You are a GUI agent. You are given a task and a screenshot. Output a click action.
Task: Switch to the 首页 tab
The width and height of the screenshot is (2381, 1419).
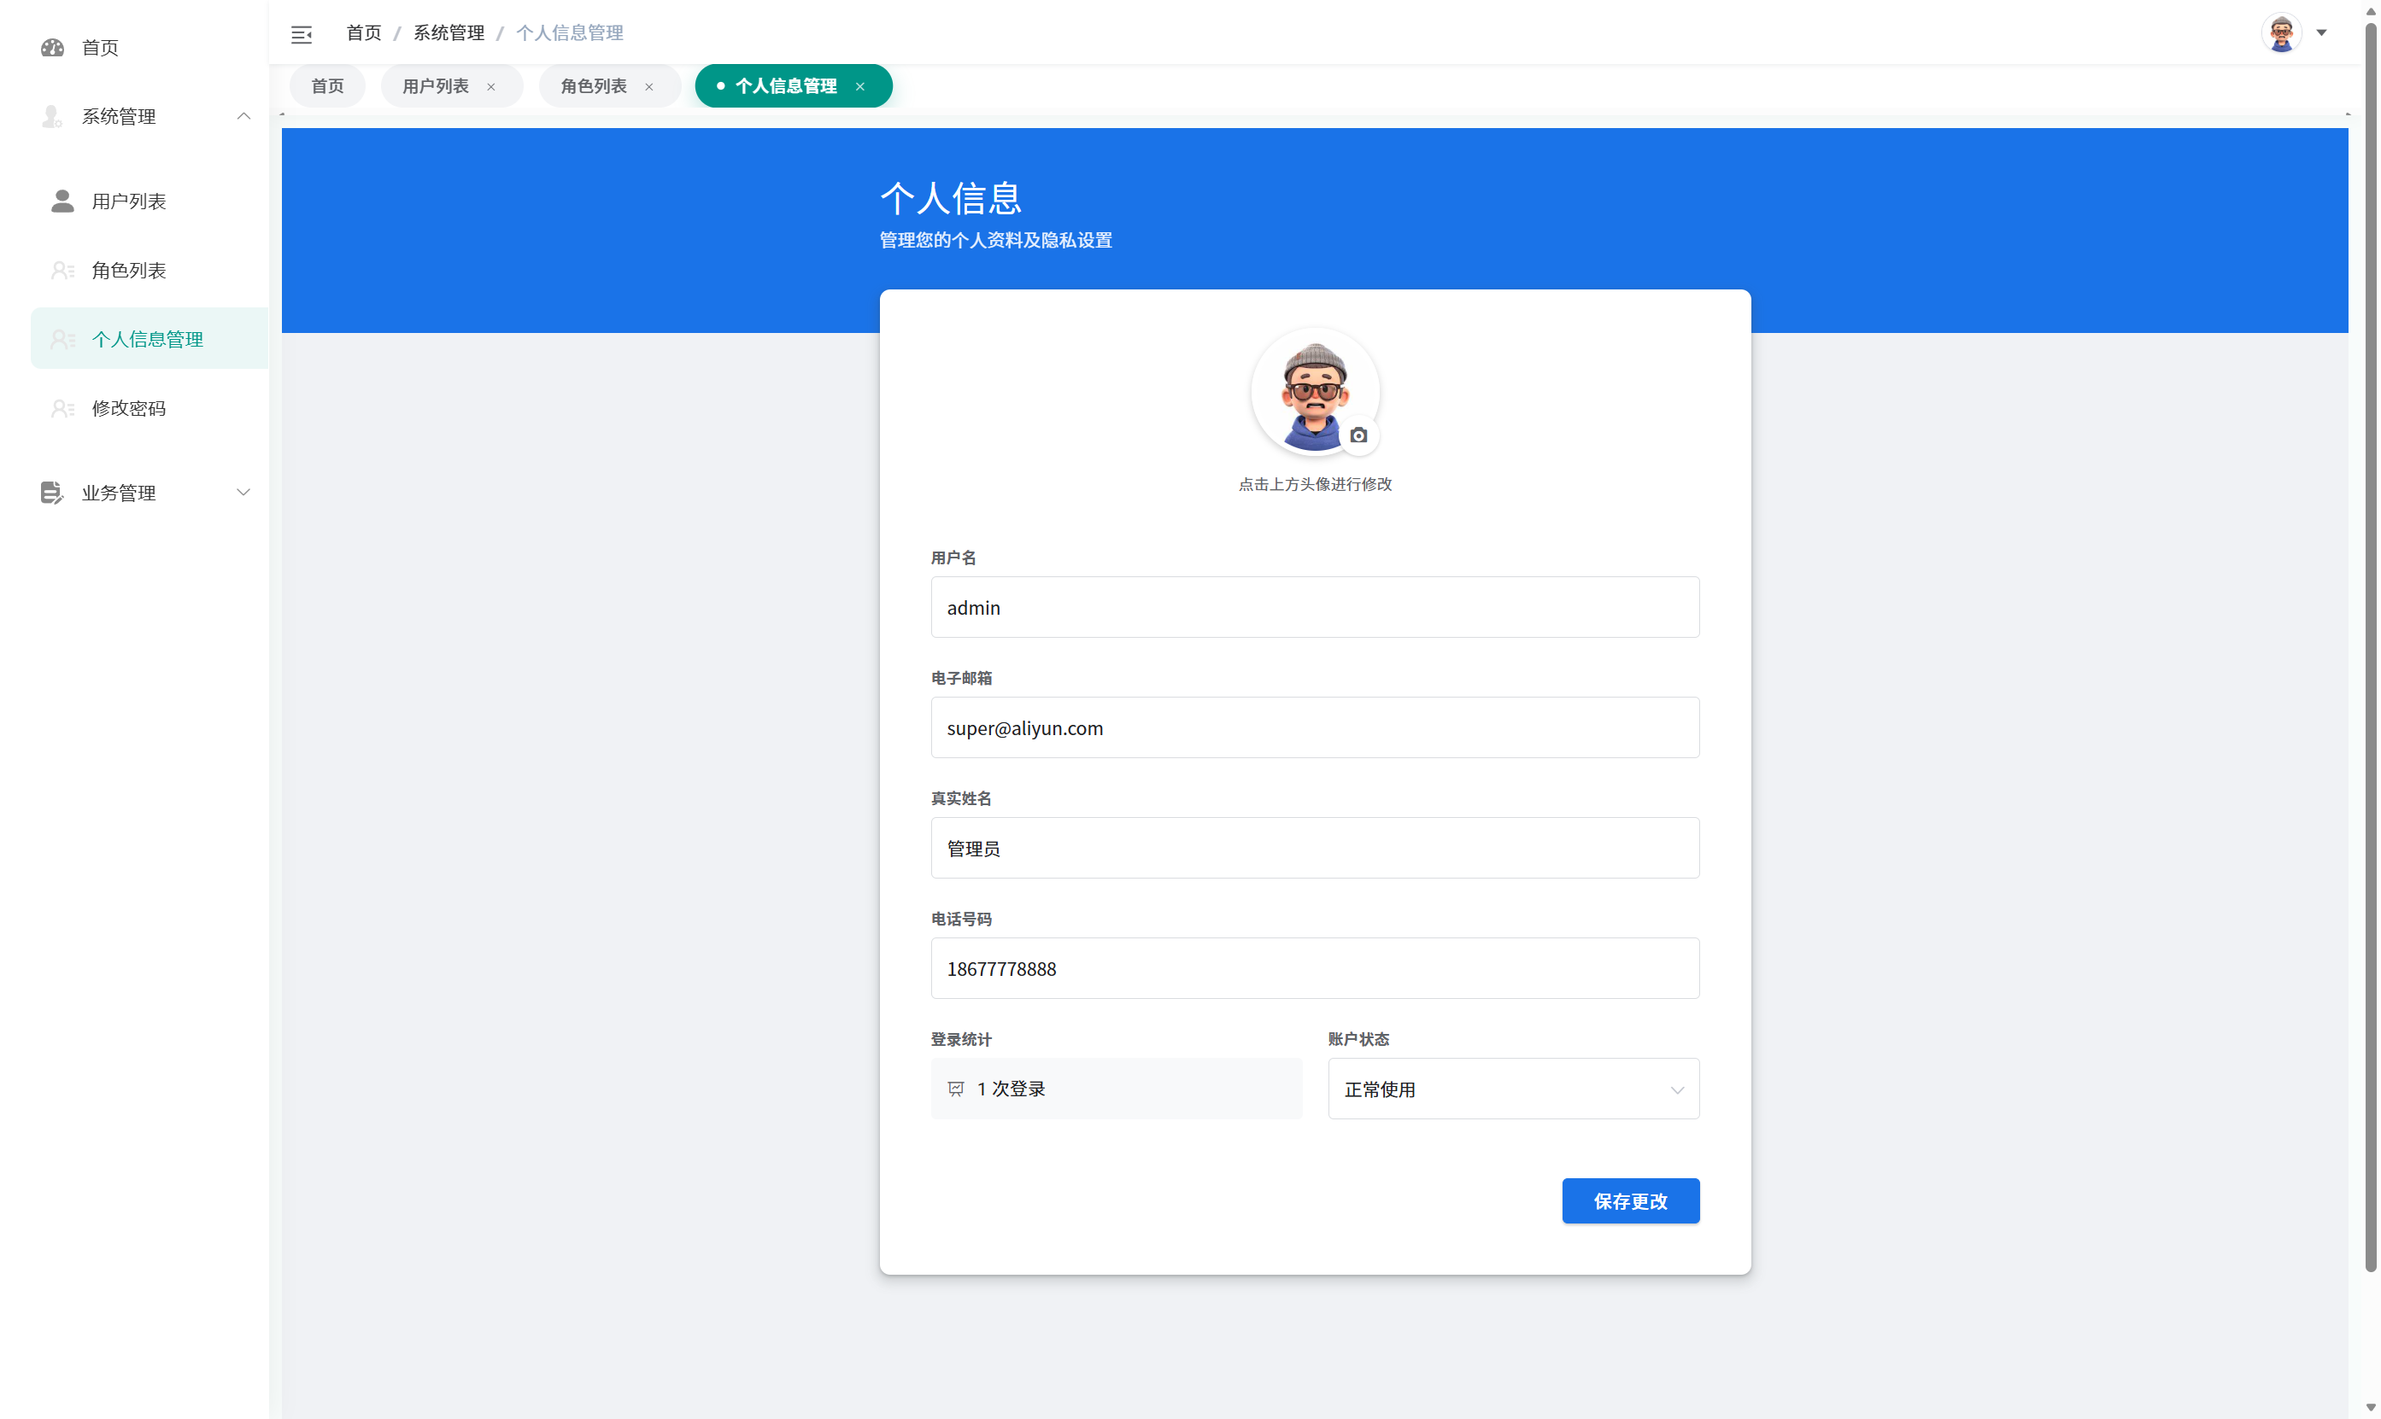pyautogui.click(x=326, y=85)
